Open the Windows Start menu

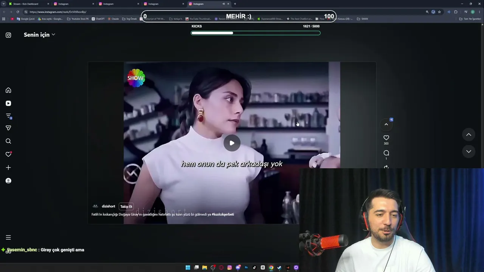coord(188,267)
